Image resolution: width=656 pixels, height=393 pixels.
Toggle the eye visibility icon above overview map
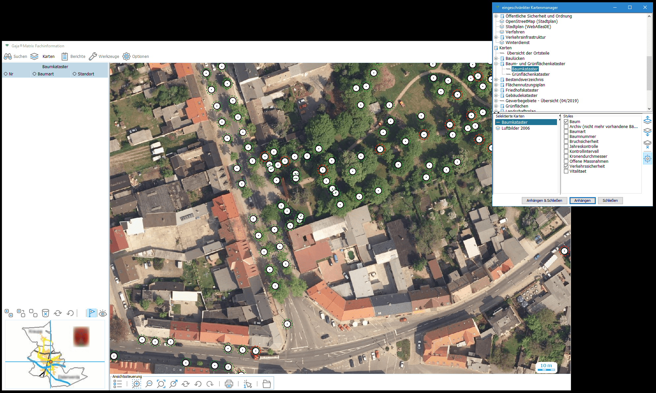click(x=103, y=313)
